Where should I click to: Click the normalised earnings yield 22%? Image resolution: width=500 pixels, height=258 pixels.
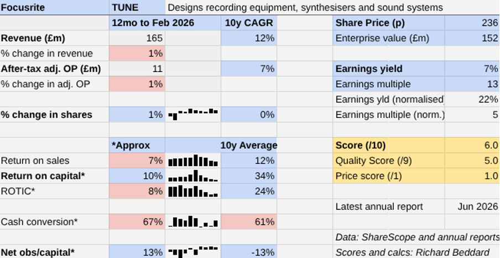(472, 99)
